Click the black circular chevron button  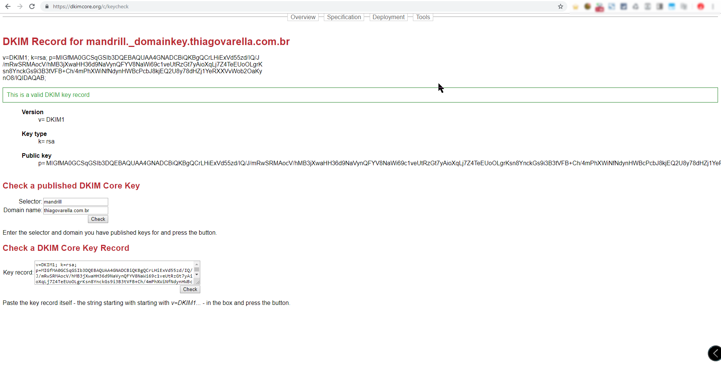715,353
